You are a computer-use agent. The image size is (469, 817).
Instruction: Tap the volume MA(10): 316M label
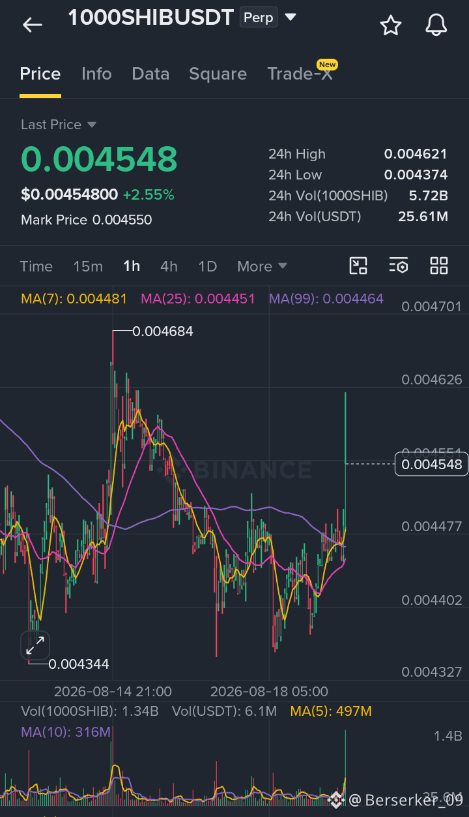click(66, 732)
